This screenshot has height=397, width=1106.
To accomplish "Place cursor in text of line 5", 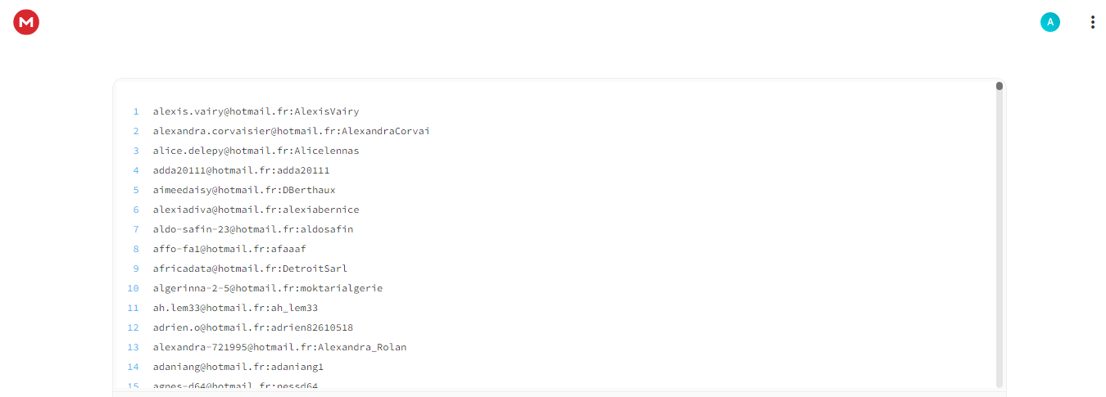I will 244,190.
